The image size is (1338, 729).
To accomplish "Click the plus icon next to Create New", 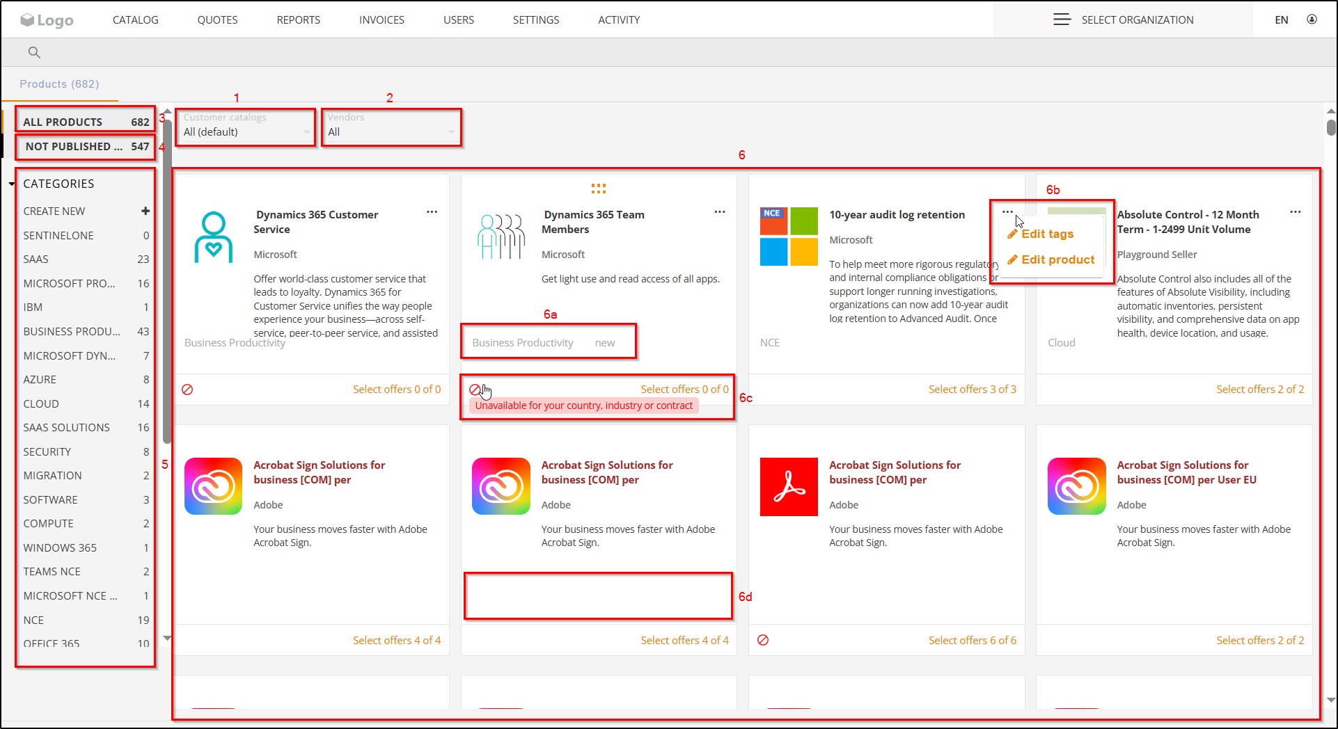I will (145, 211).
